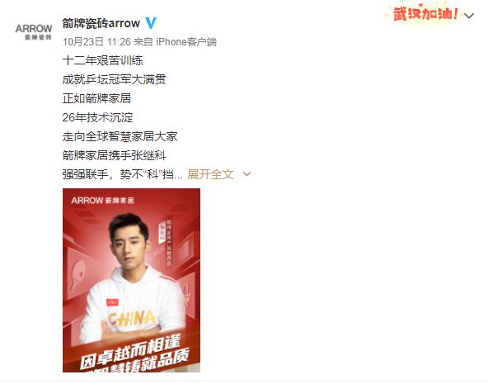
Task: Expand post with 展开全文
Action: [x=210, y=174]
